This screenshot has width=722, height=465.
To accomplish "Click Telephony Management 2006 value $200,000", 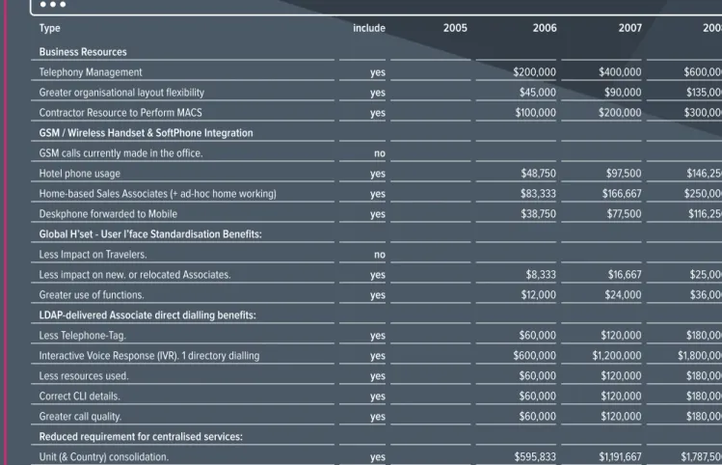I will coord(535,72).
